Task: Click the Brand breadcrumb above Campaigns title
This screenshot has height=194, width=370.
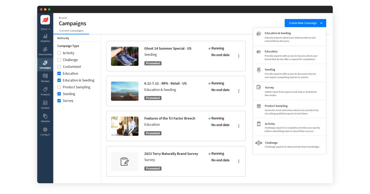Action: [63, 18]
